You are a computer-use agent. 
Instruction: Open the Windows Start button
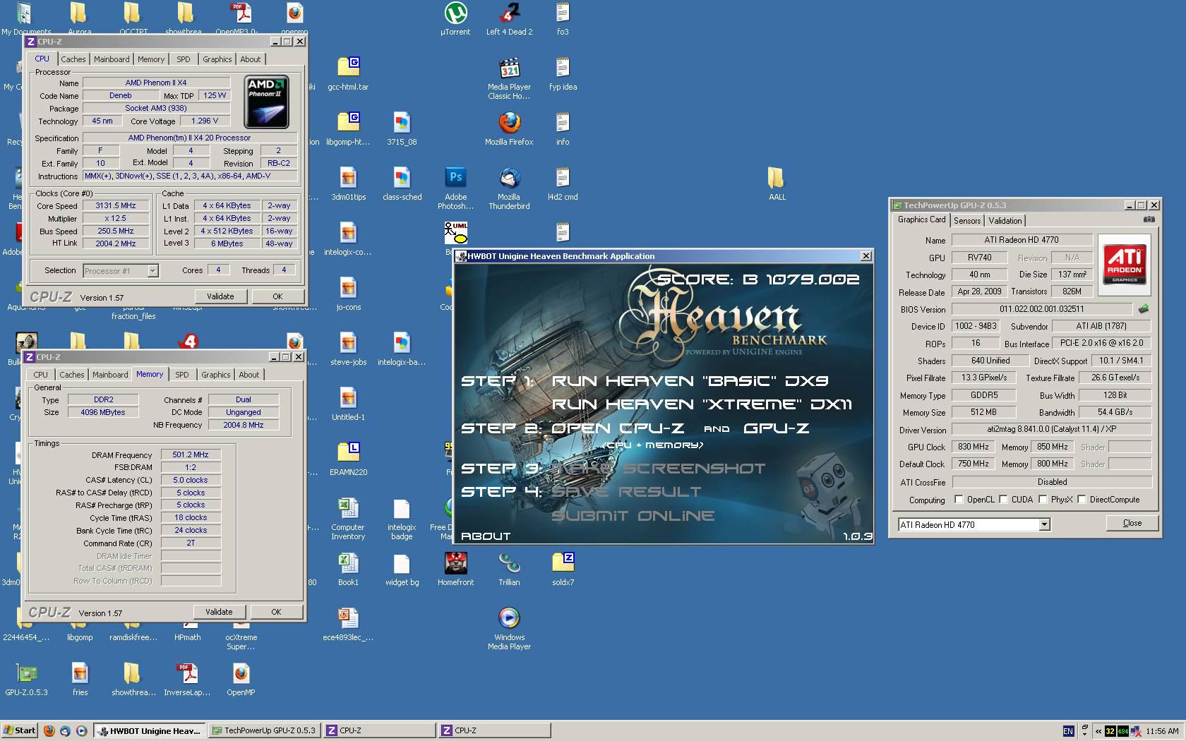(19, 730)
